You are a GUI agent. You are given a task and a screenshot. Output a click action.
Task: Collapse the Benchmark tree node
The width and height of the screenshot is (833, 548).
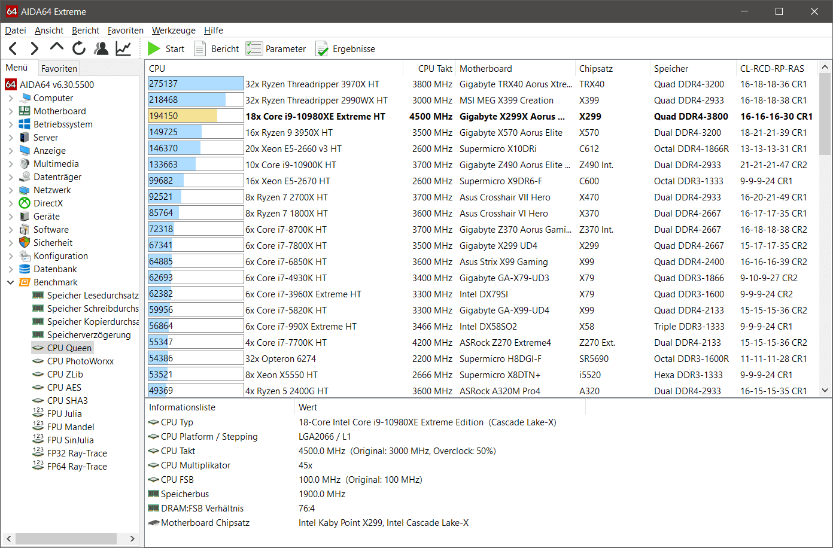[x=11, y=282]
